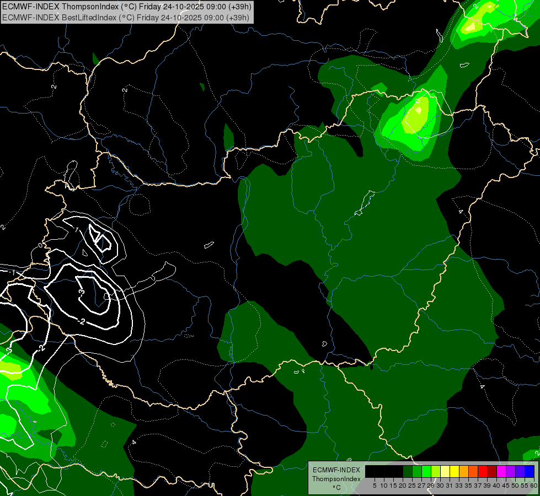Pick the purple 45–50 legend swatch
The height and width of the screenshot is (496, 540).
coord(511,471)
